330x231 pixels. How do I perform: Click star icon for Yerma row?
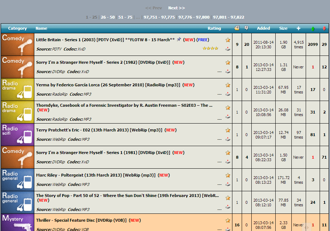click(x=228, y=85)
